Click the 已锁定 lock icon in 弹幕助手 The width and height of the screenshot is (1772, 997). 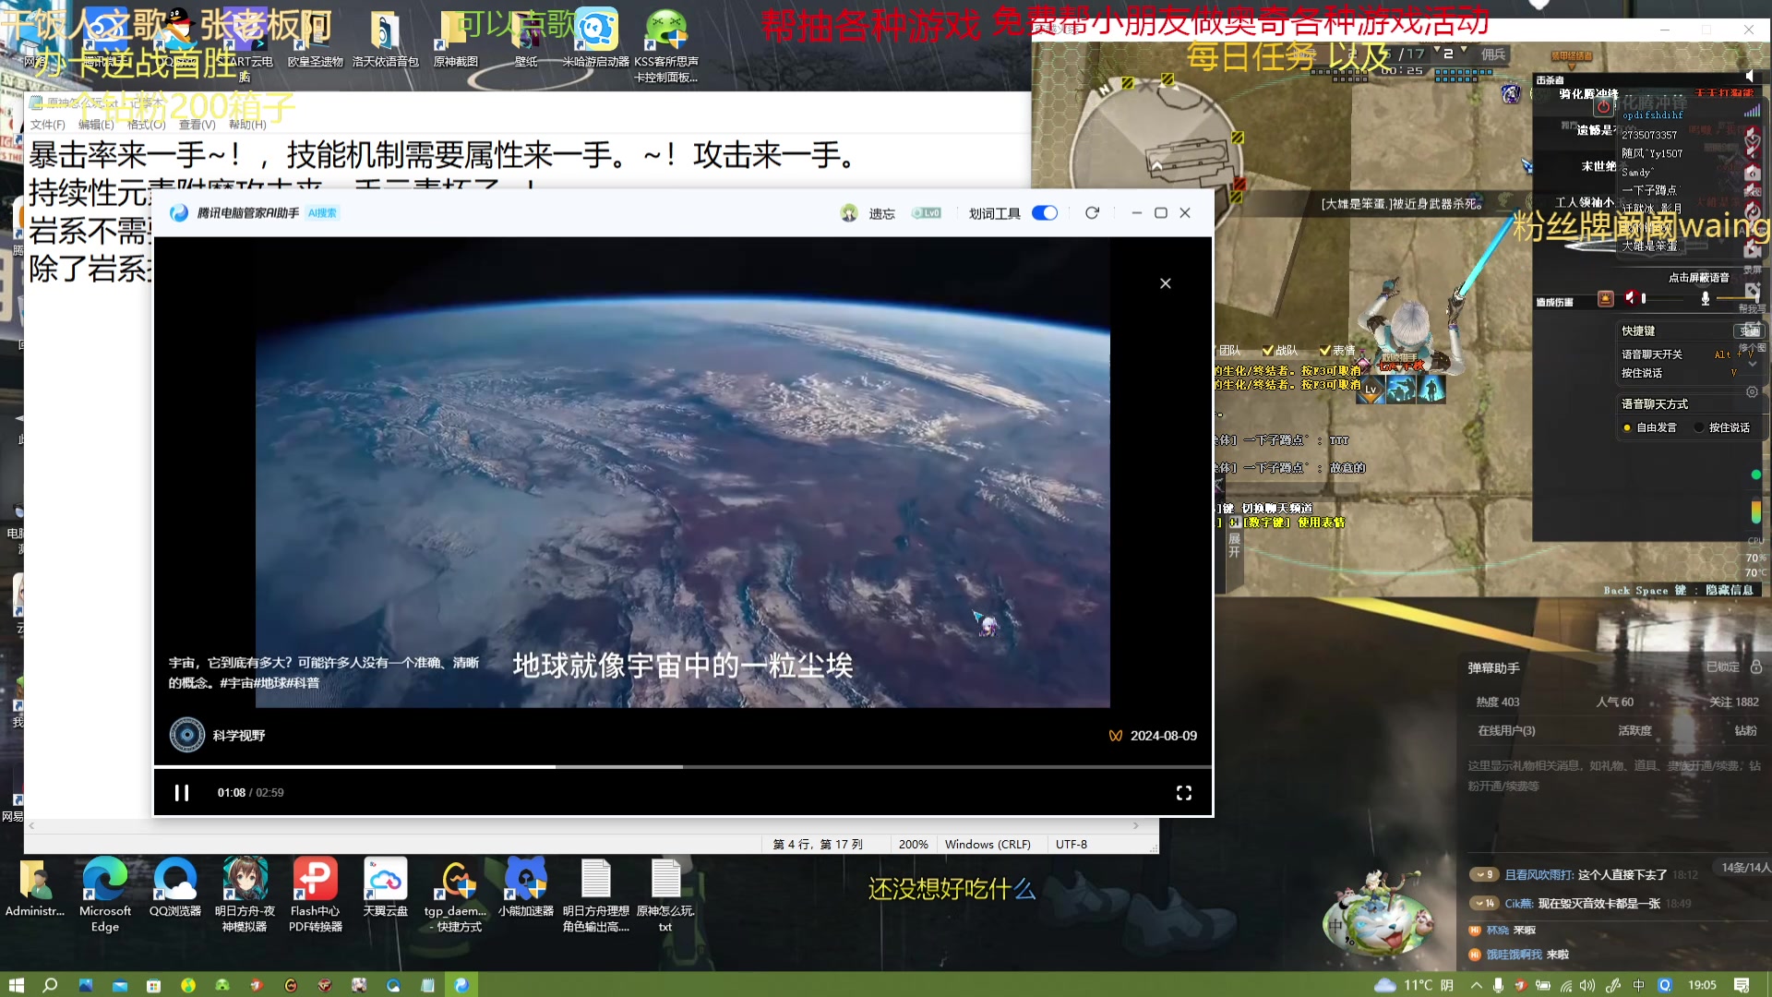pos(1756,667)
